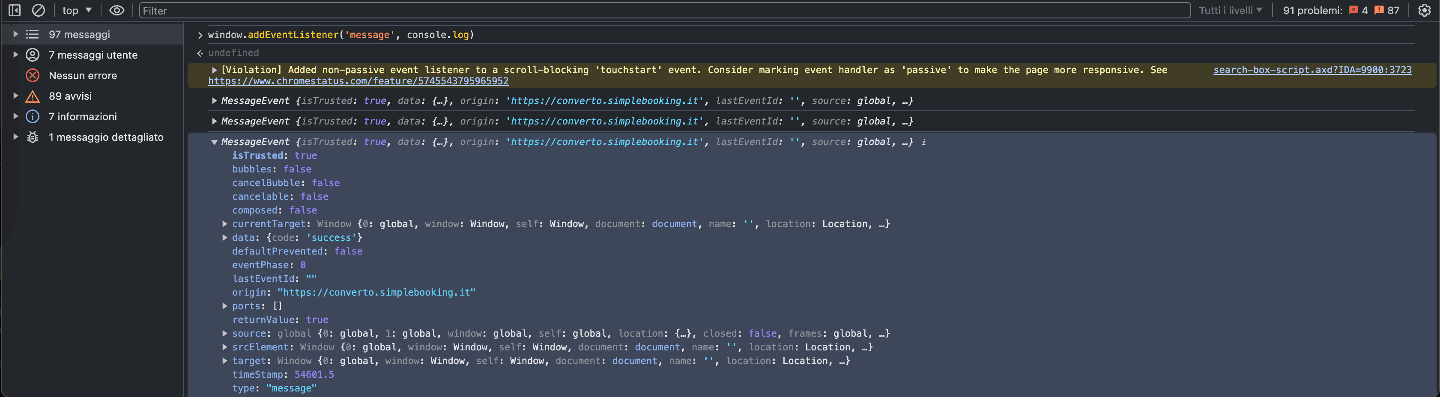Click the info icon after expanded MessageEvent
Image resolution: width=1440 pixels, height=397 pixels.
(923, 142)
